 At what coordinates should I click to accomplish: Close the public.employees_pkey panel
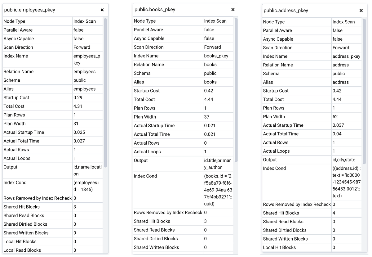pos(102,10)
